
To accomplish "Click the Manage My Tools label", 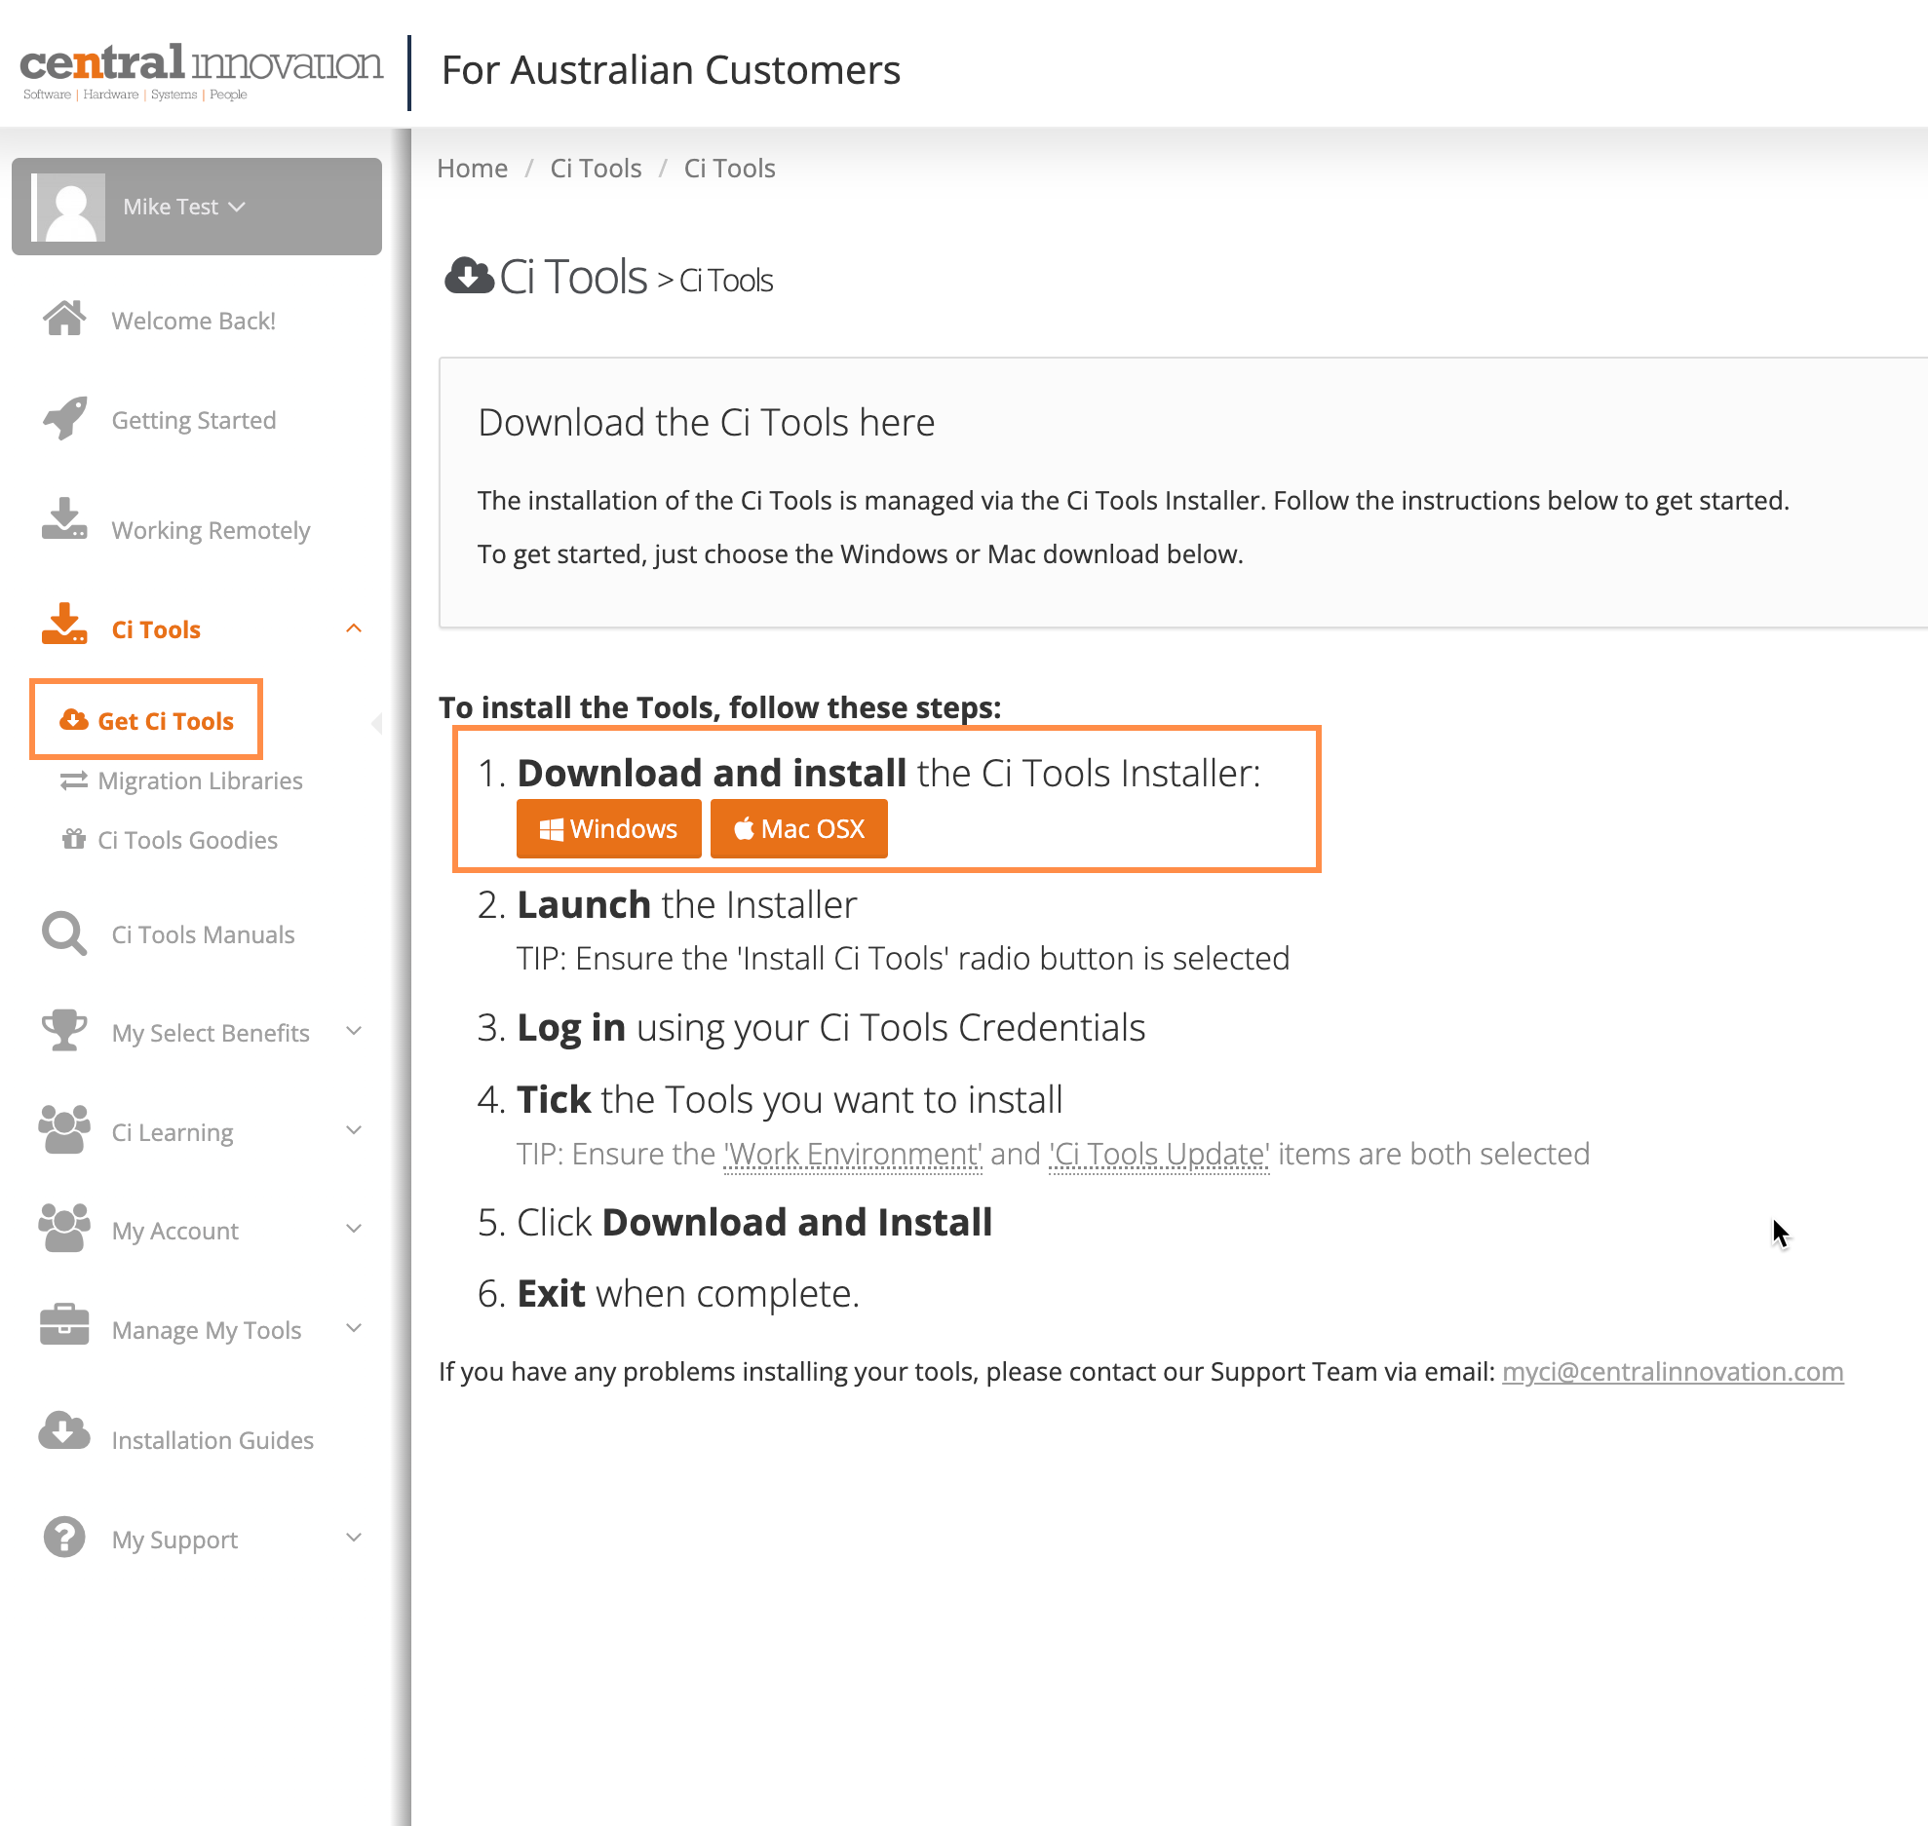I will tap(207, 1330).
